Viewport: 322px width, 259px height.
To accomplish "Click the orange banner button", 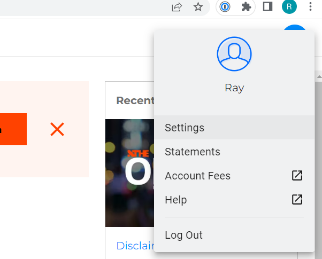I will pos(13,129).
